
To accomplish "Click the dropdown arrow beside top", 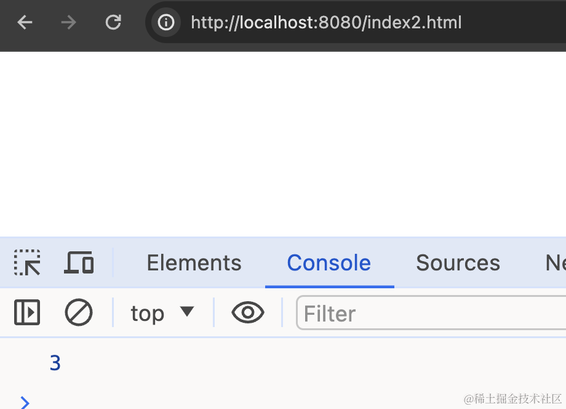I will pos(188,311).
